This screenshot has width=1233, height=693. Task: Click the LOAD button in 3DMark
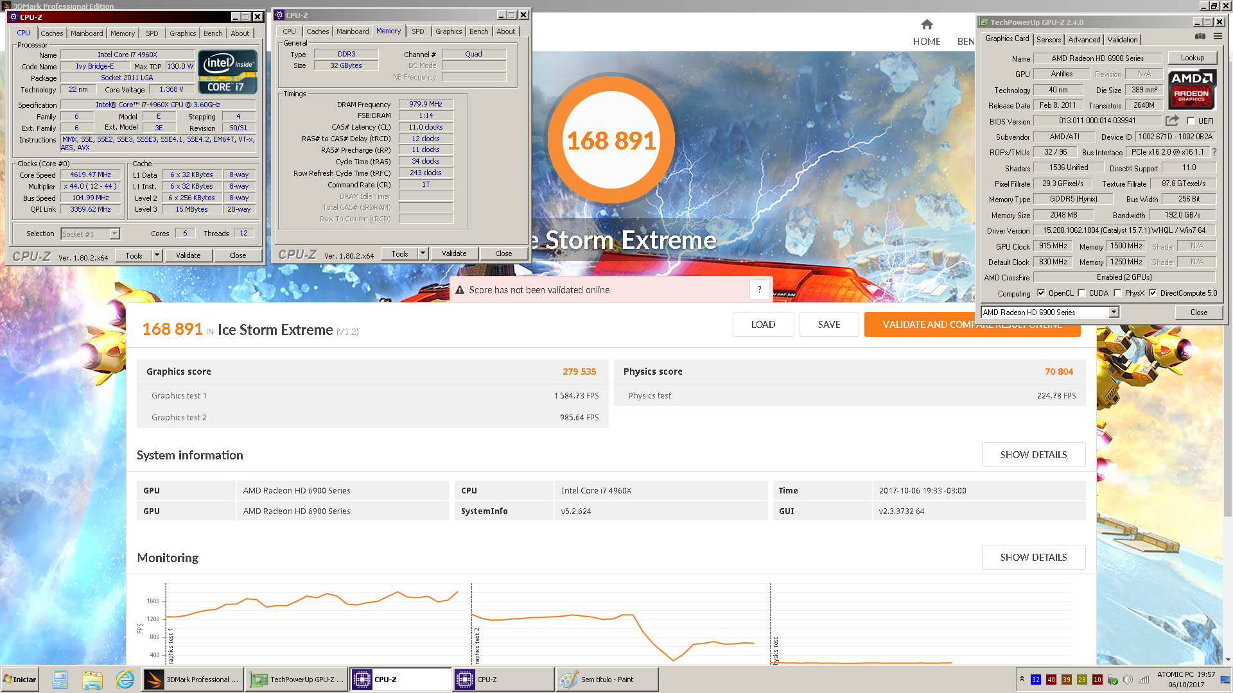pyautogui.click(x=763, y=325)
